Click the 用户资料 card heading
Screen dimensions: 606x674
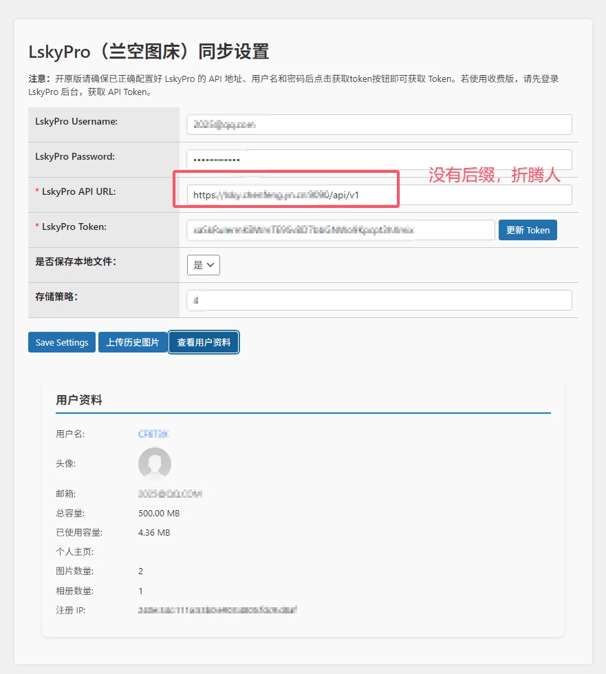[79, 400]
